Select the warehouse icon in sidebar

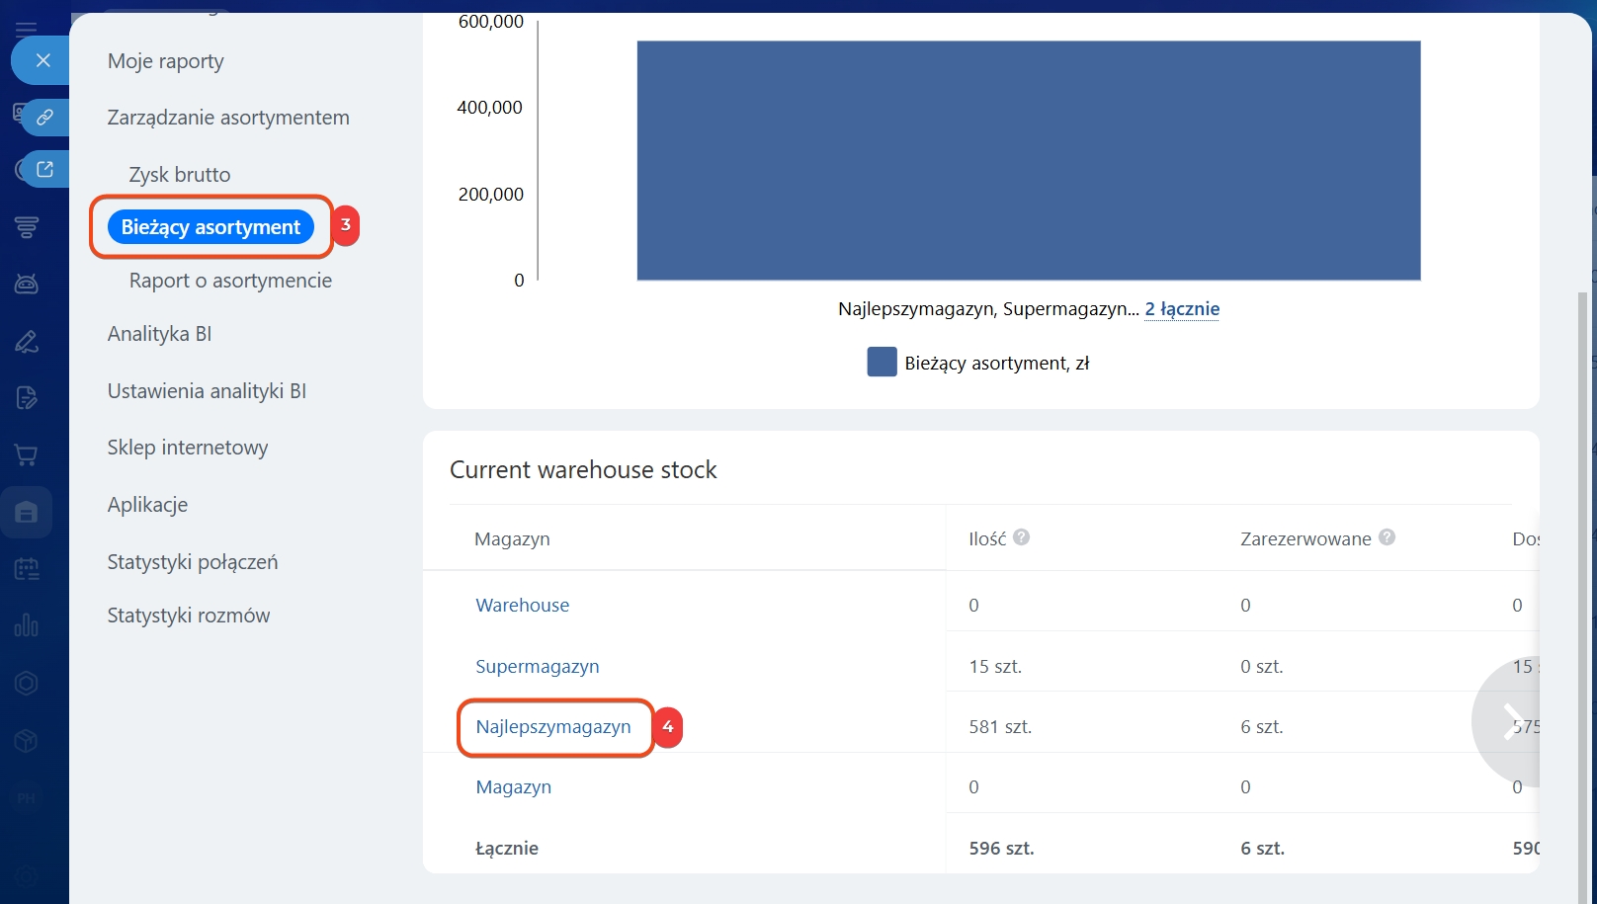click(27, 513)
